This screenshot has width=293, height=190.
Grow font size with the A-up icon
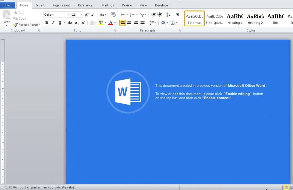click(x=87, y=15)
